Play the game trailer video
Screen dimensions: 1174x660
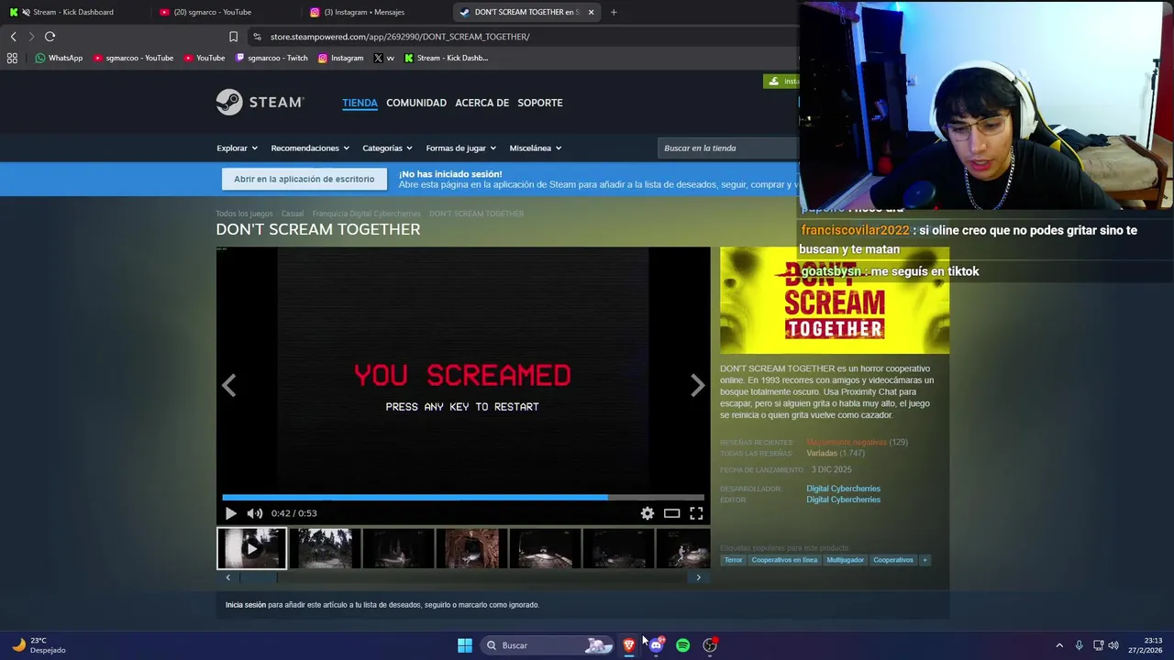[230, 513]
